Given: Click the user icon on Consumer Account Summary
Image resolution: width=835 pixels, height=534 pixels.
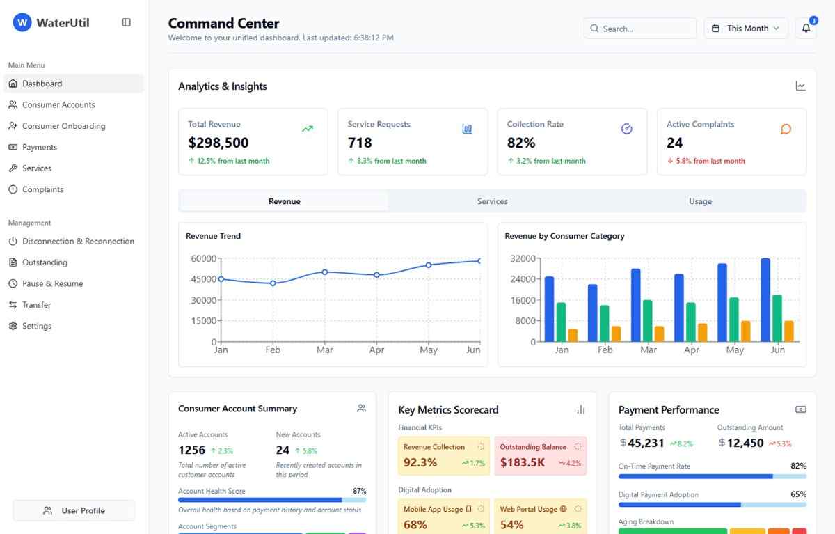Looking at the screenshot, I should (361, 408).
